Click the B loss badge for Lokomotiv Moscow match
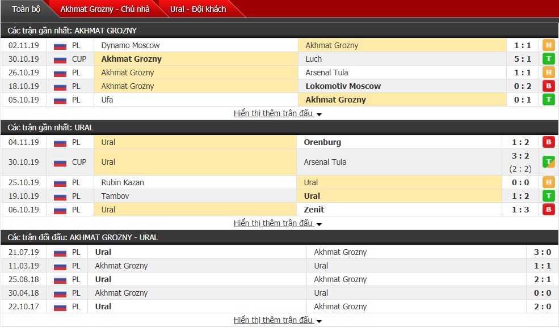Viewport: 559px width, 328px height. coord(548,86)
